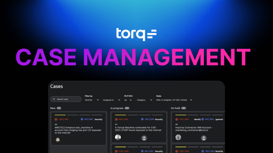Viewport: 273px width, 153px height.
Task: Click the On hold column count badge
Action: 184,108
